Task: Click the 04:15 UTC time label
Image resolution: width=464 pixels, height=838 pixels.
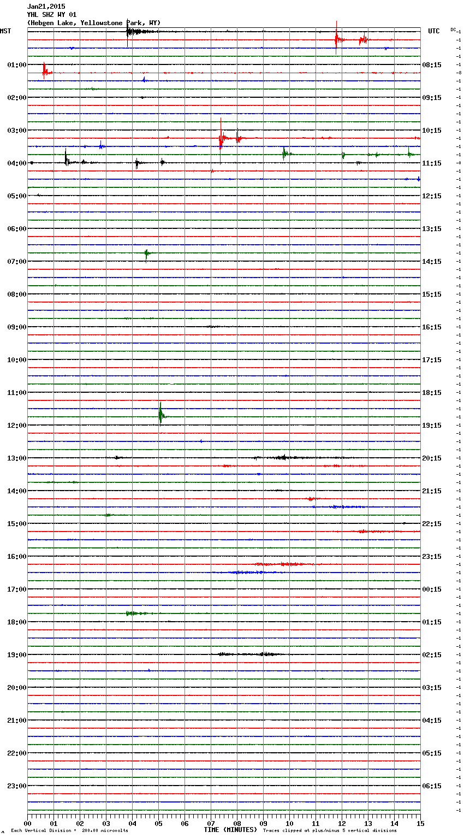Action: point(432,721)
